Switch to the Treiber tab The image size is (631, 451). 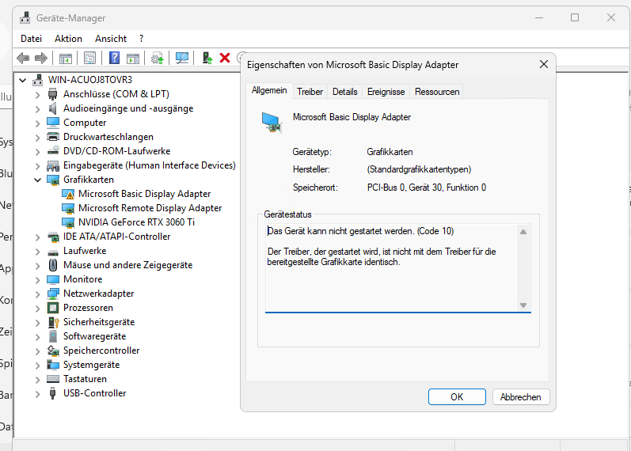[x=310, y=92]
